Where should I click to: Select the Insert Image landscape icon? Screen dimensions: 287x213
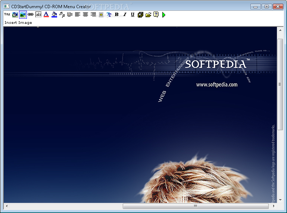pos(23,15)
